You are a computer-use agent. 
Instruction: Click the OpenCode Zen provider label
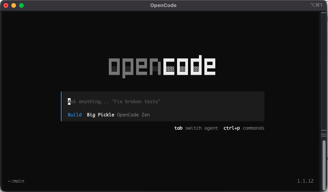click(133, 115)
